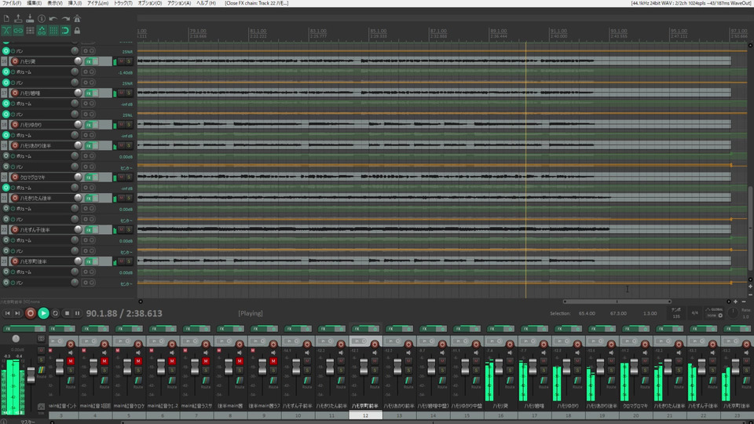Click the FX button on mixer strip 16

[x=496, y=329]
